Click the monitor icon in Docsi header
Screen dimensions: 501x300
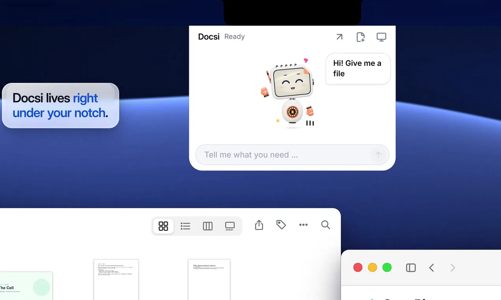pyautogui.click(x=381, y=37)
